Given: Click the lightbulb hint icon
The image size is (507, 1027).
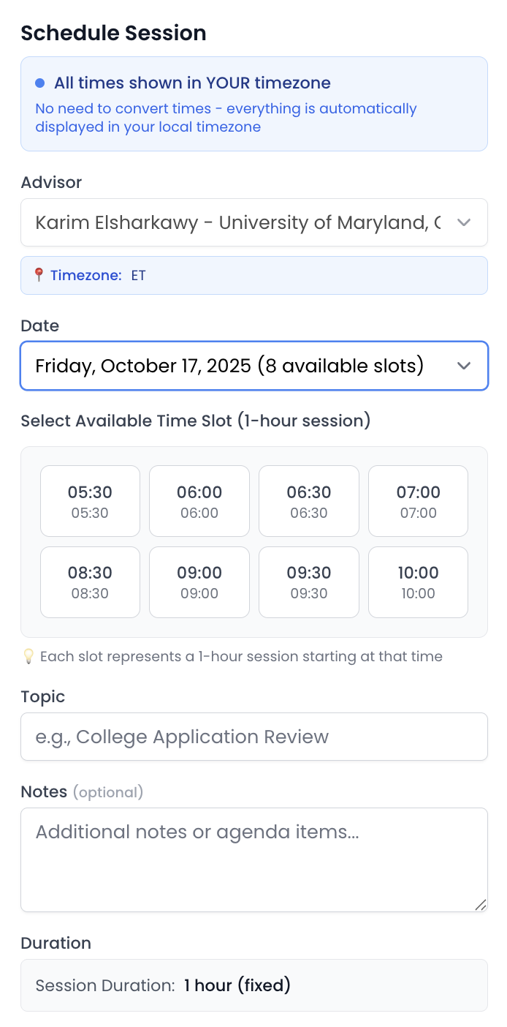Looking at the screenshot, I should tap(28, 656).
